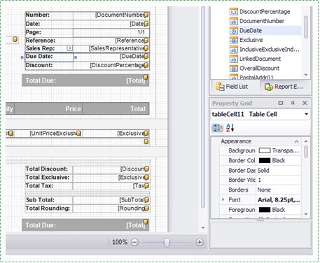Viewport: 320px width, 263px height.
Task: Expand the Font property node
Action: click(223, 199)
